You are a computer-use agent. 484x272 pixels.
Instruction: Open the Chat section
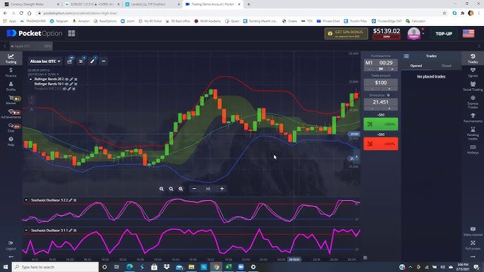tap(11, 128)
